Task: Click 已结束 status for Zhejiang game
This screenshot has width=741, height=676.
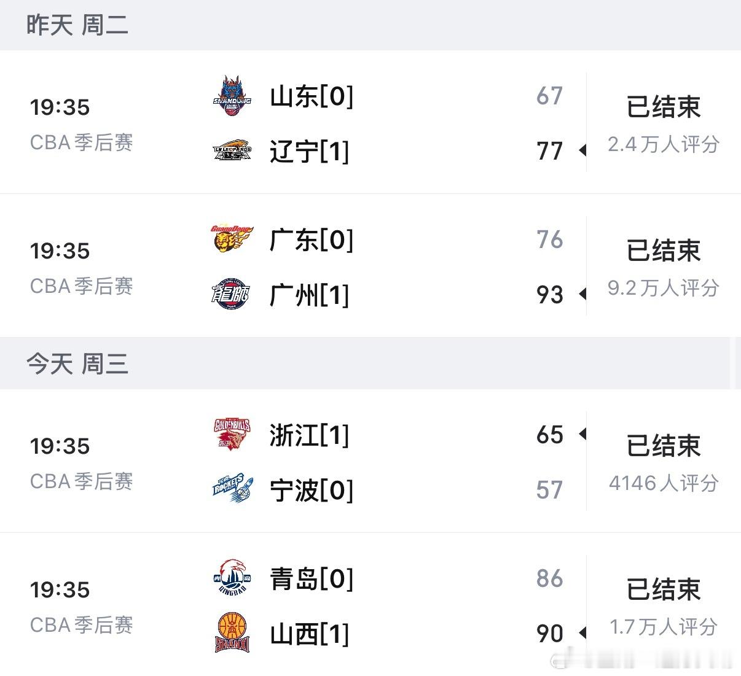Action: [x=664, y=446]
